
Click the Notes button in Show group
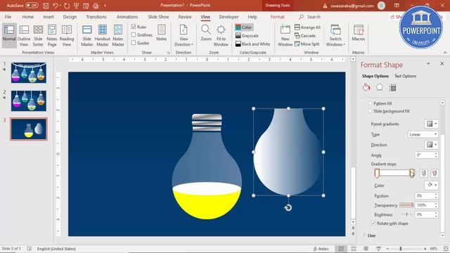coord(161,33)
